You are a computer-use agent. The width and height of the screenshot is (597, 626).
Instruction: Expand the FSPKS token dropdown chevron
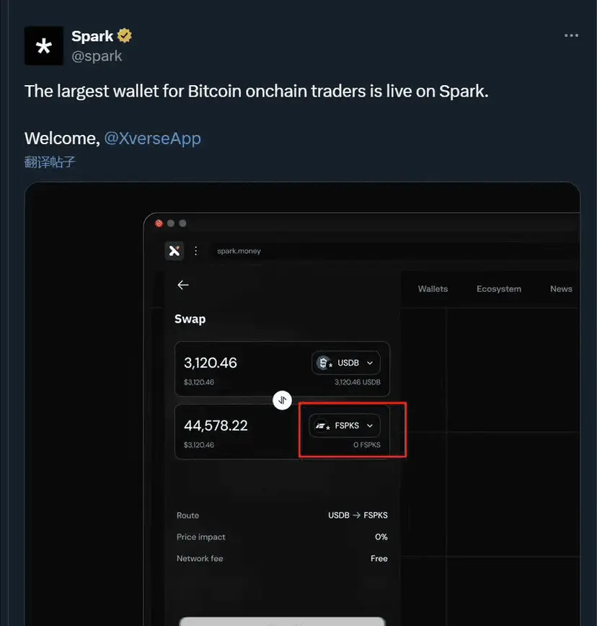(370, 426)
